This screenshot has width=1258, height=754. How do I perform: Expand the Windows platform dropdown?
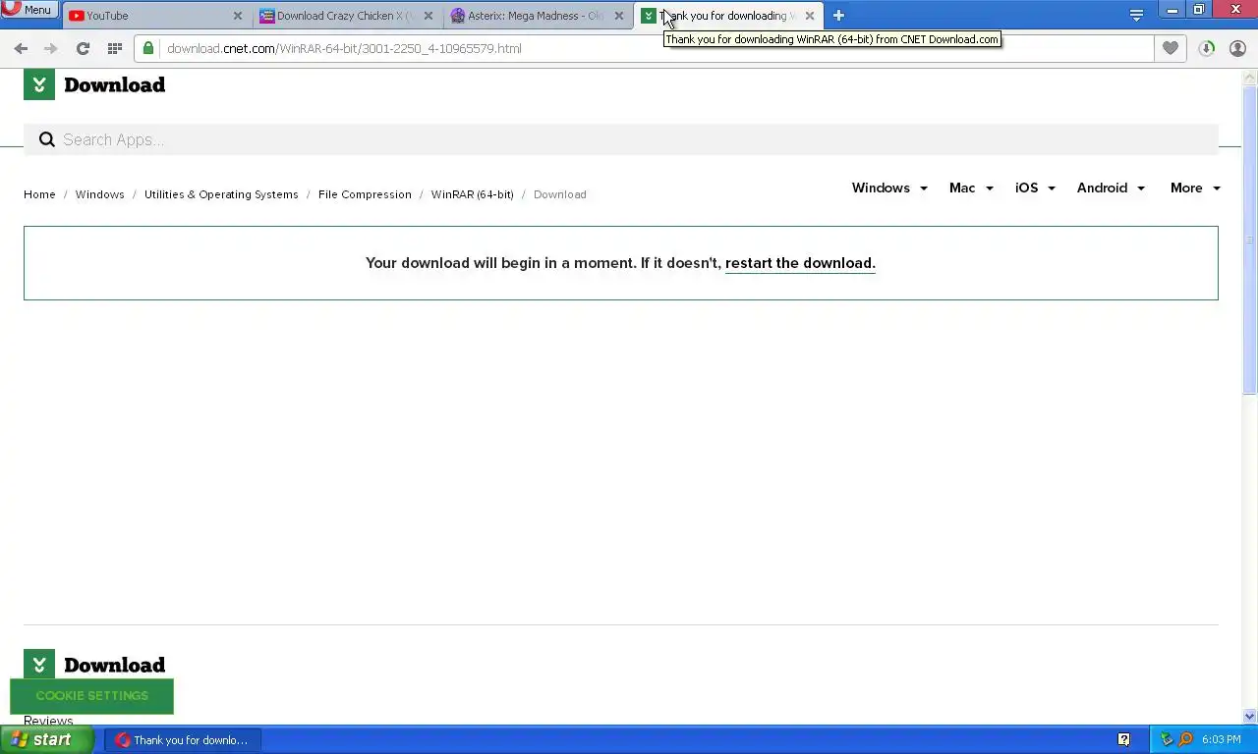tap(889, 188)
